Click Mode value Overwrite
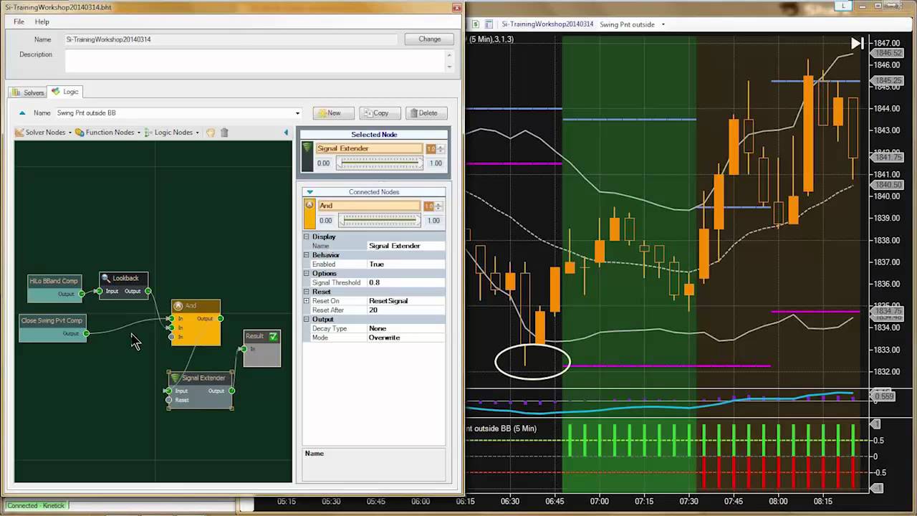 point(405,338)
